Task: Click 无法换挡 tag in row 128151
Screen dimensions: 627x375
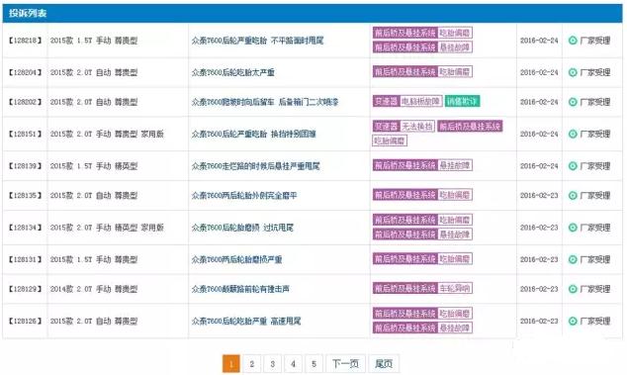Action: (x=417, y=127)
